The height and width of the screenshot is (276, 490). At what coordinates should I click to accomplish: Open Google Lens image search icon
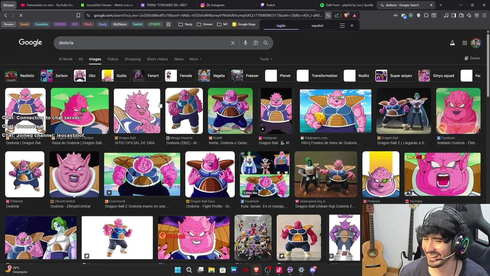click(x=256, y=43)
